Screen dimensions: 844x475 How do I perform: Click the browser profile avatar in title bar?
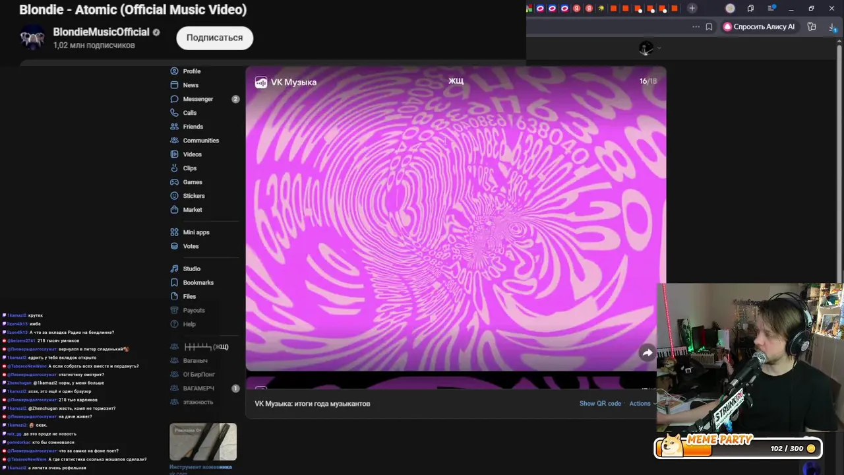[x=730, y=9]
